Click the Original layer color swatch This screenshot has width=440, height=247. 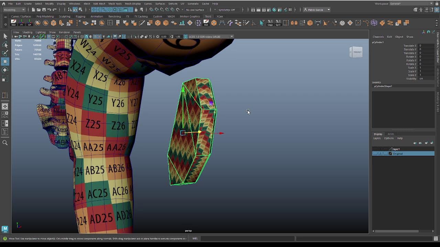coord(390,154)
